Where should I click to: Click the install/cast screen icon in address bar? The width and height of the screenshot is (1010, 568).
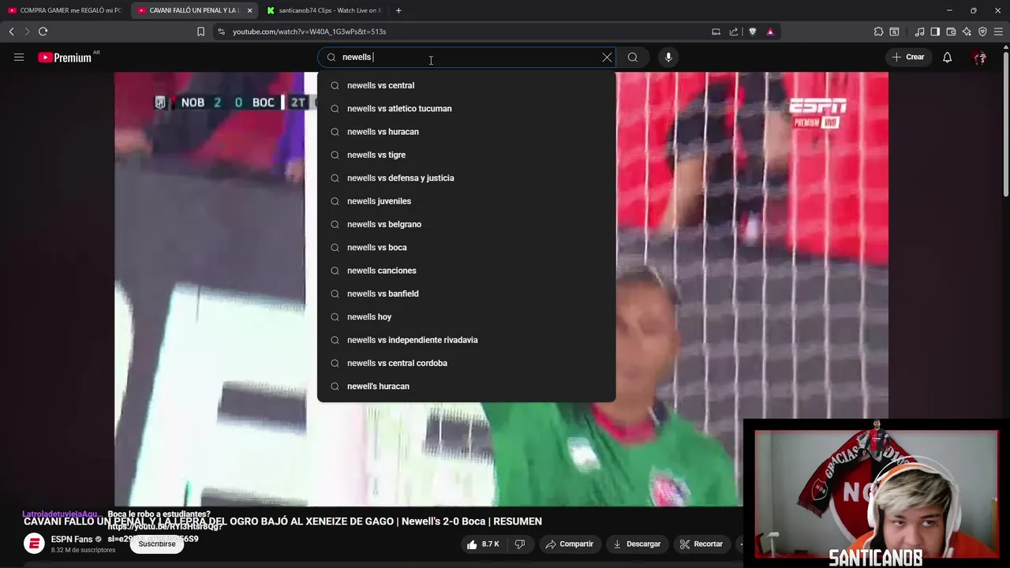[716, 32]
